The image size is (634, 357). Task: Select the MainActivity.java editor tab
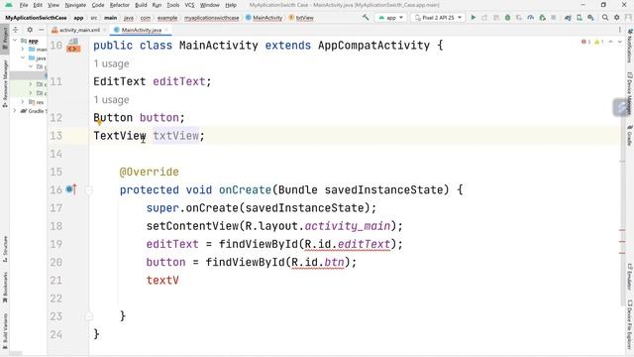point(141,30)
